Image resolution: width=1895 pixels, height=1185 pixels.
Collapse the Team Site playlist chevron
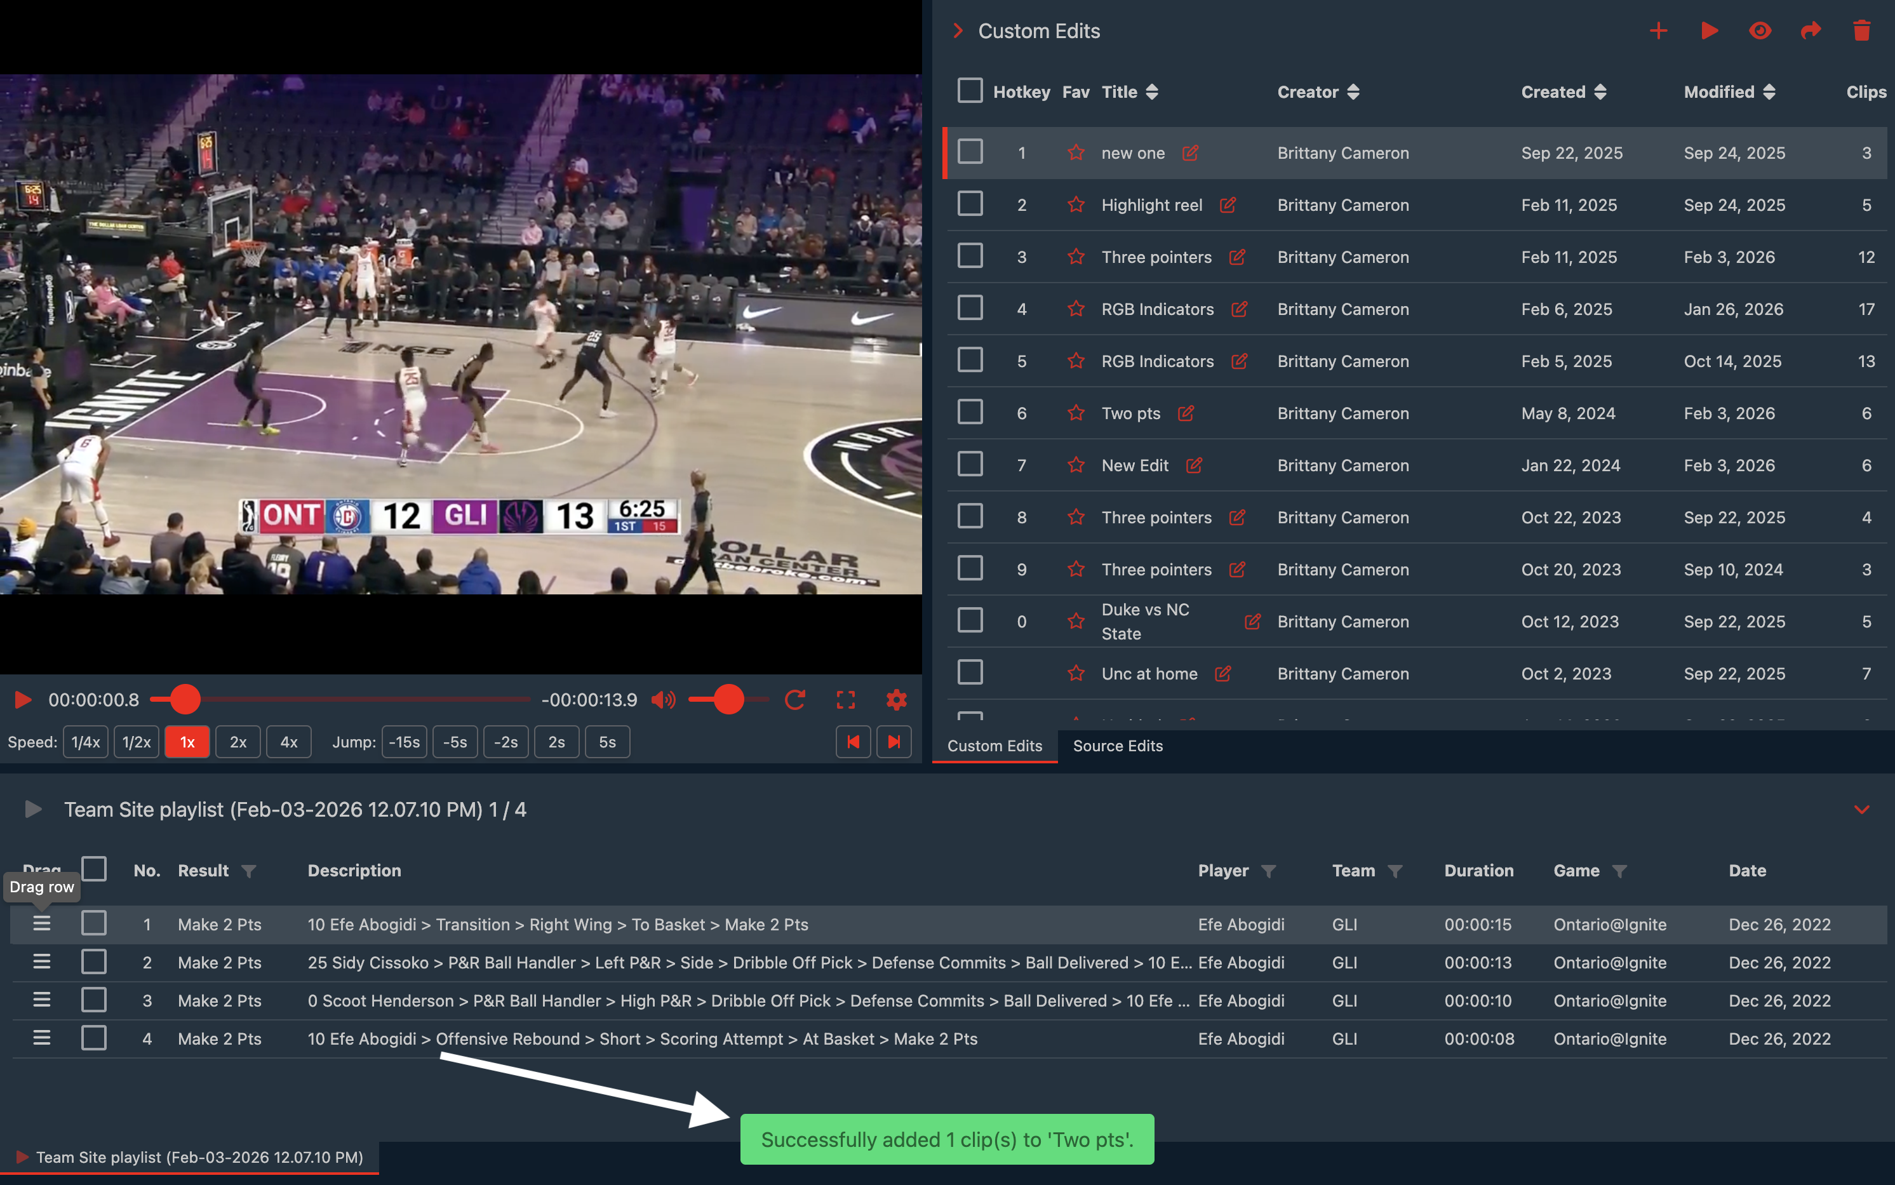coord(1861,810)
